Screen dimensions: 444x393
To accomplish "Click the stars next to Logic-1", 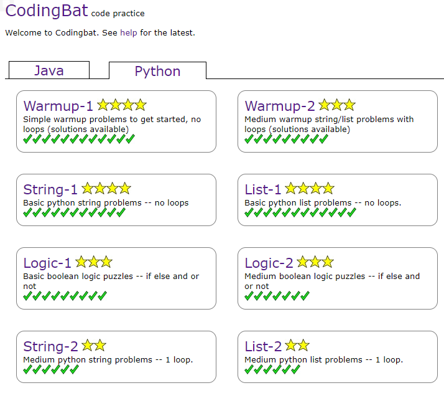I will point(93,262).
